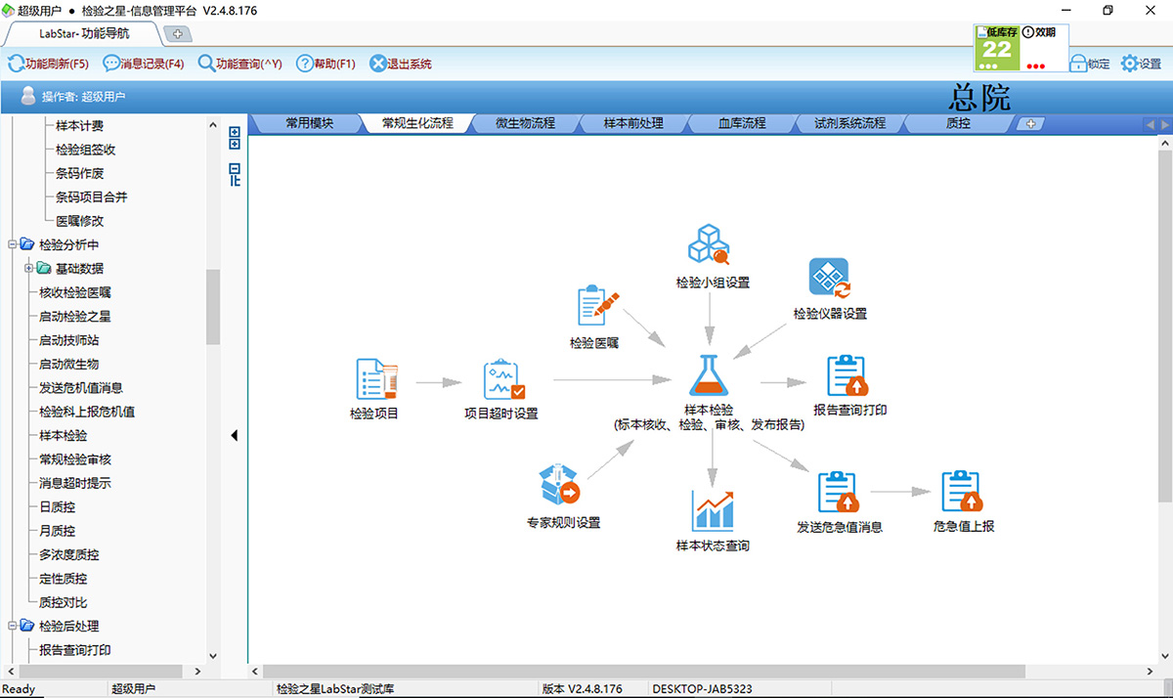The image size is (1173, 698).
Task: Select 启动技师站 in the tree
Action: pos(68,340)
